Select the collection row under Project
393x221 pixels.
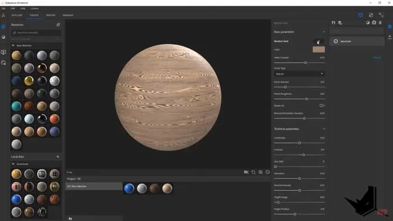pyautogui.click(x=94, y=186)
